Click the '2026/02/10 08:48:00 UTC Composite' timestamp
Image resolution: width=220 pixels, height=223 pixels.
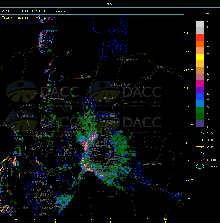pos(37,11)
